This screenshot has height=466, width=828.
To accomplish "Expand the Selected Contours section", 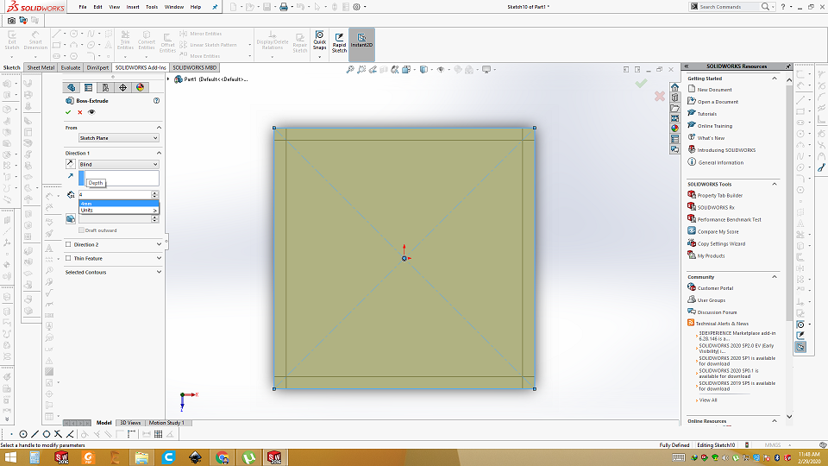I will coord(159,272).
